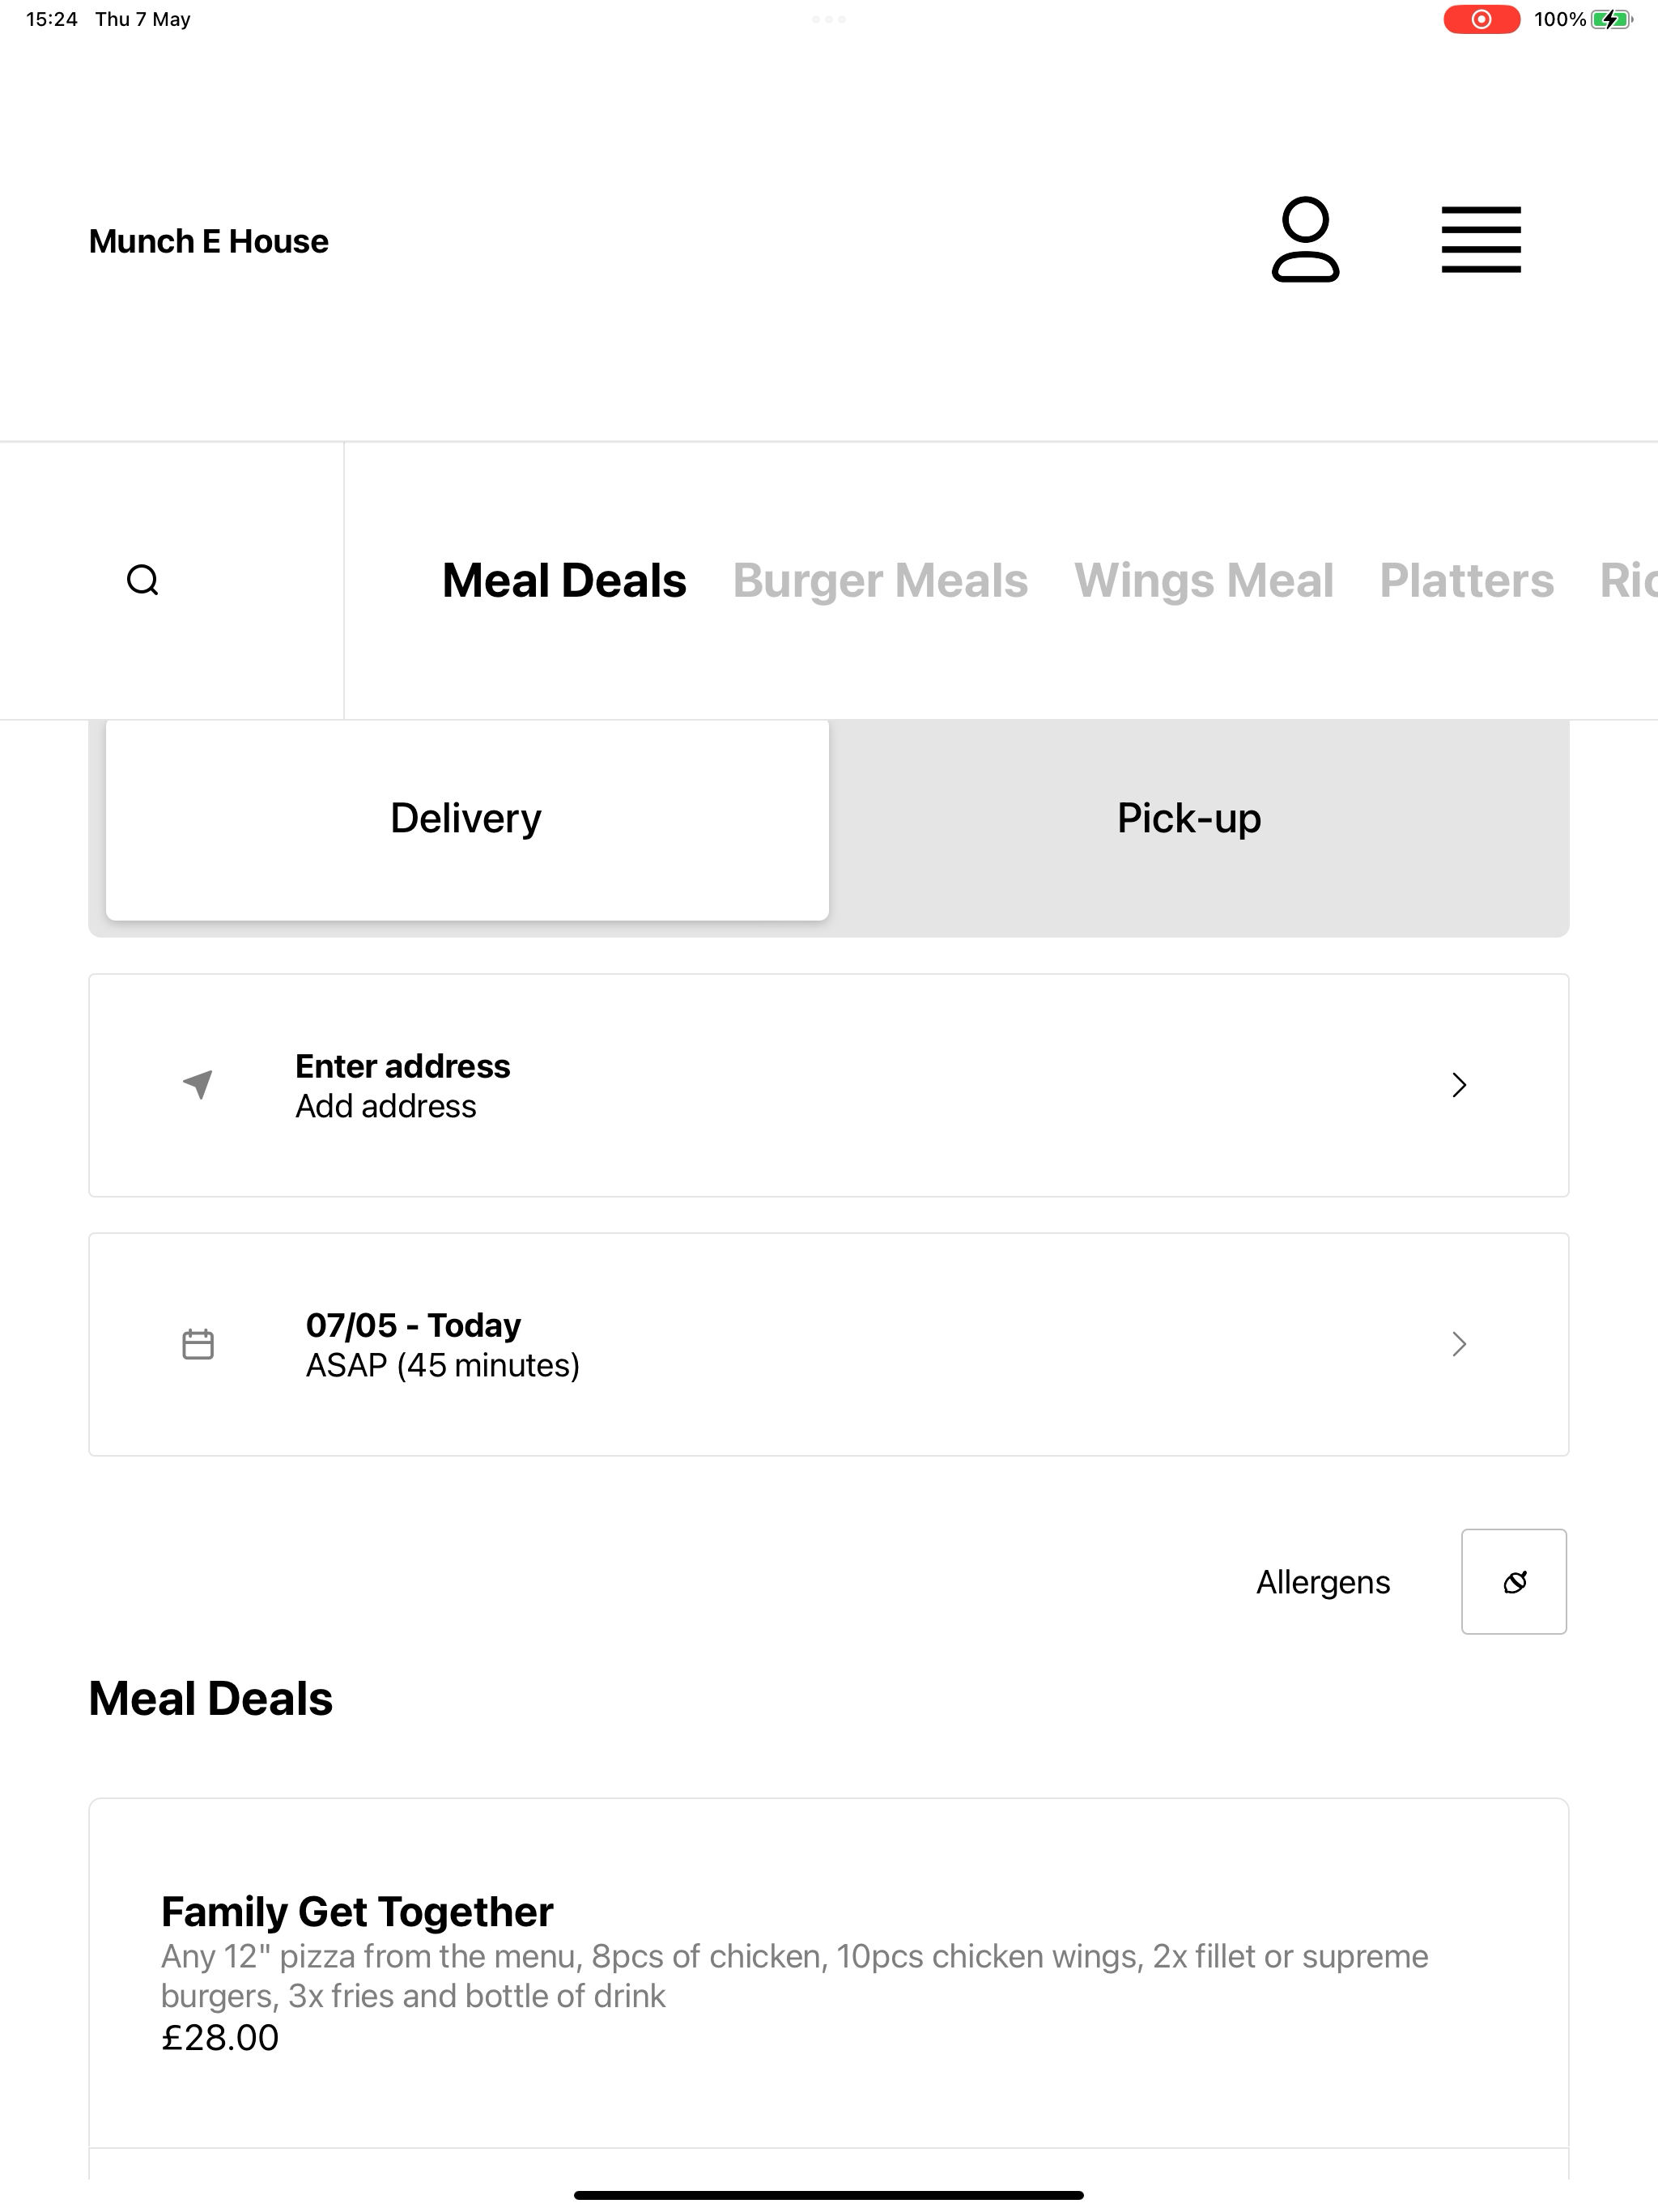
Task: Switch to the Burger Meals tab
Action: click(880, 581)
